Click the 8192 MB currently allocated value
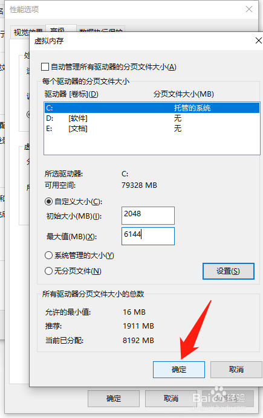 (138, 341)
